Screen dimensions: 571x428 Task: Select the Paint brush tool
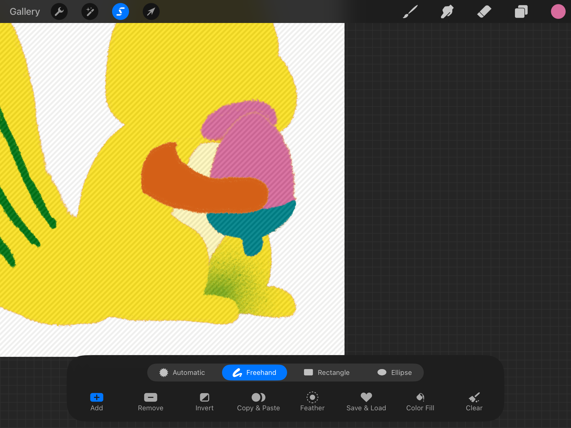point(410,12)
